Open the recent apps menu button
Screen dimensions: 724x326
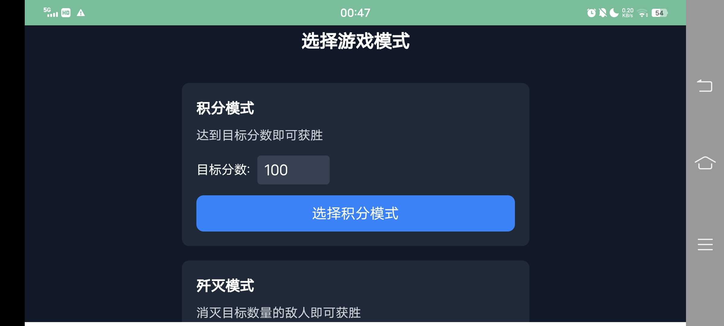click(x=705, y=244)
